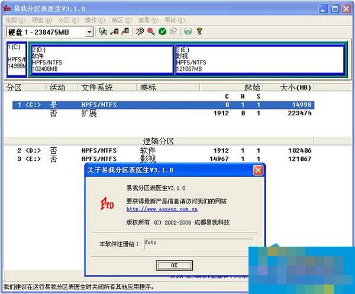Open the 操作 menu
355x294 pixels.
95,20
